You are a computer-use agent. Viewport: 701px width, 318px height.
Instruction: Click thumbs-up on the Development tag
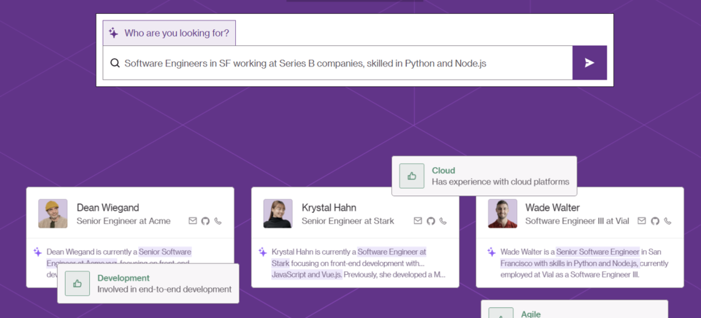pyautogui.click(x=77, y=283)
